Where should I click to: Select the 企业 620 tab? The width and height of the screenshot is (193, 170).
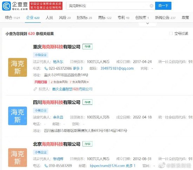33,18
